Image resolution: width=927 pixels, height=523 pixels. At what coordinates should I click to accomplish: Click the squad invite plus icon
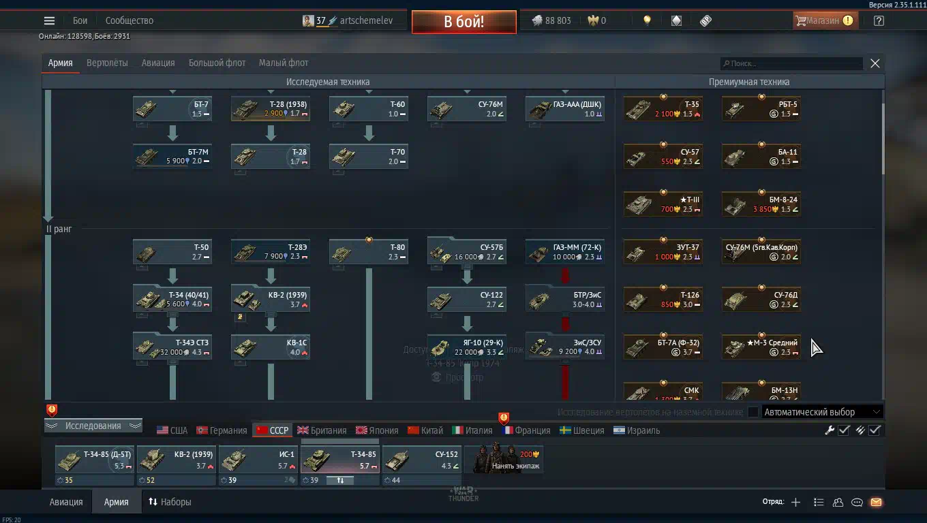coord(795,502)
